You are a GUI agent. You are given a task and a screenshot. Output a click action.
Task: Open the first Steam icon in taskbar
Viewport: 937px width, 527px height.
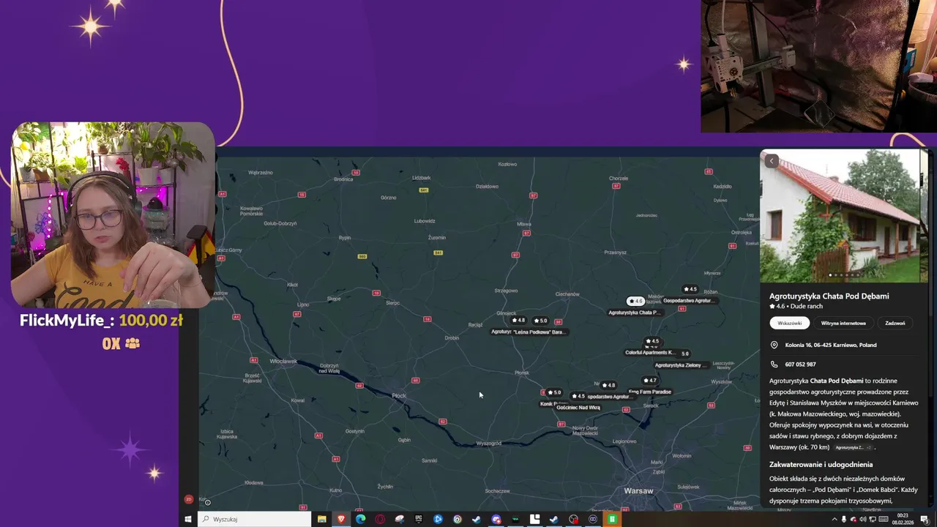tap(477, 519)
